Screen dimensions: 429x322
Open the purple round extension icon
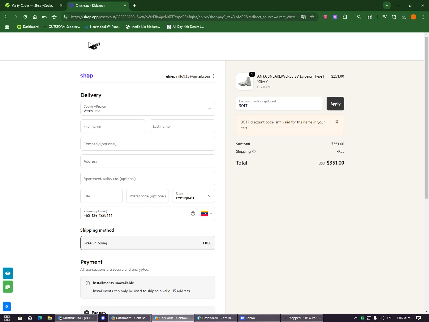[335, 17]
